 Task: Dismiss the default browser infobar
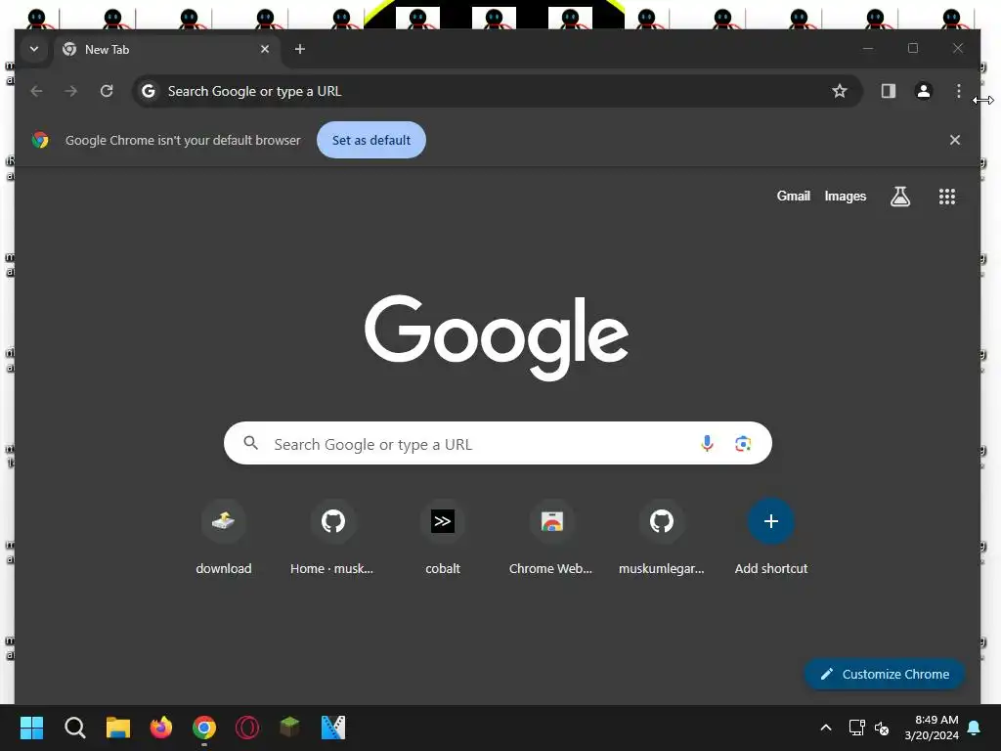click(954, 140)
